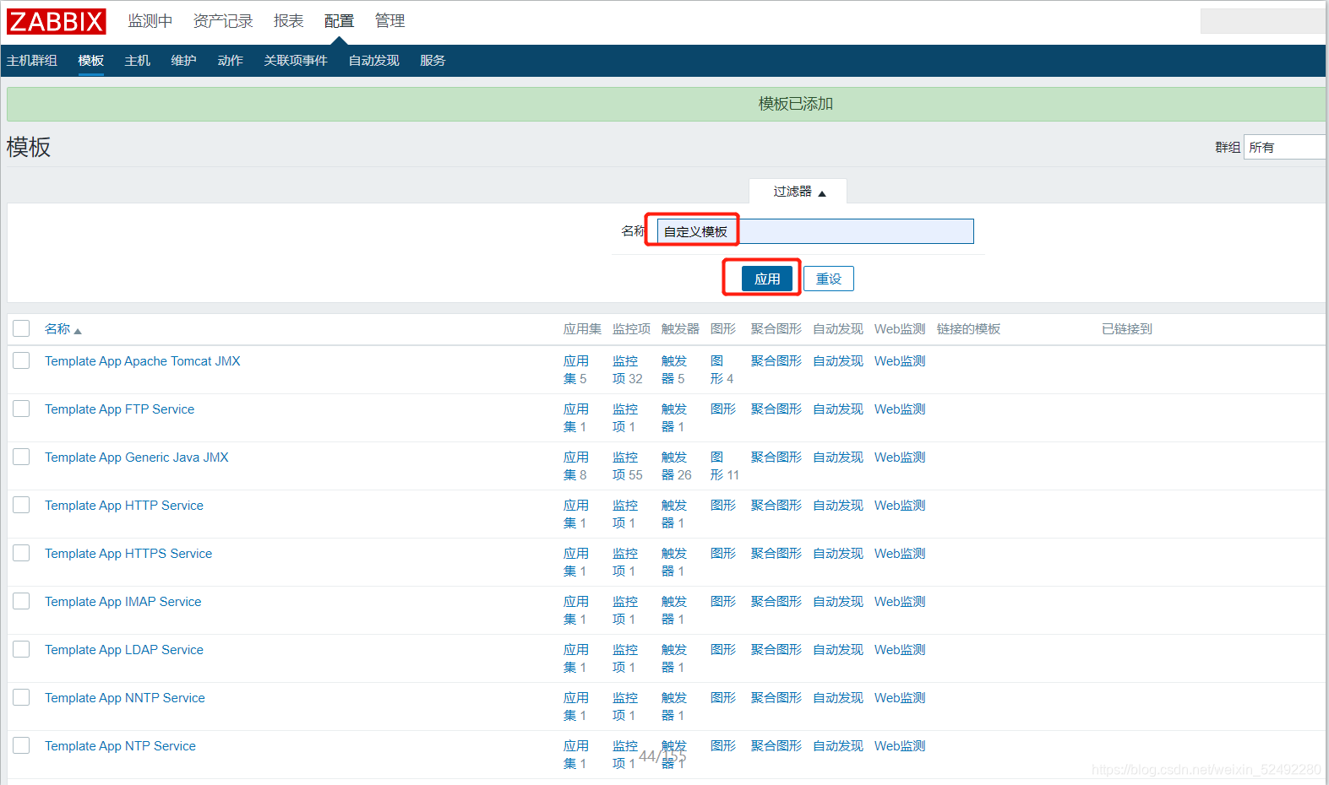Open the 群组 dropdown showing 所有
This screenshot has height=785, width=1329.
(x=1285, y=147)
